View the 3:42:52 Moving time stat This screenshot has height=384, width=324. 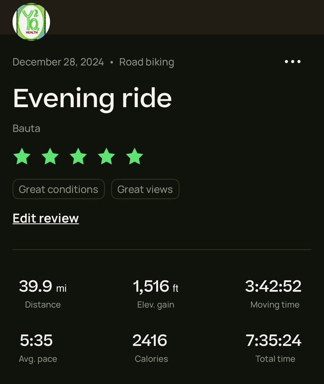point(273,294)
